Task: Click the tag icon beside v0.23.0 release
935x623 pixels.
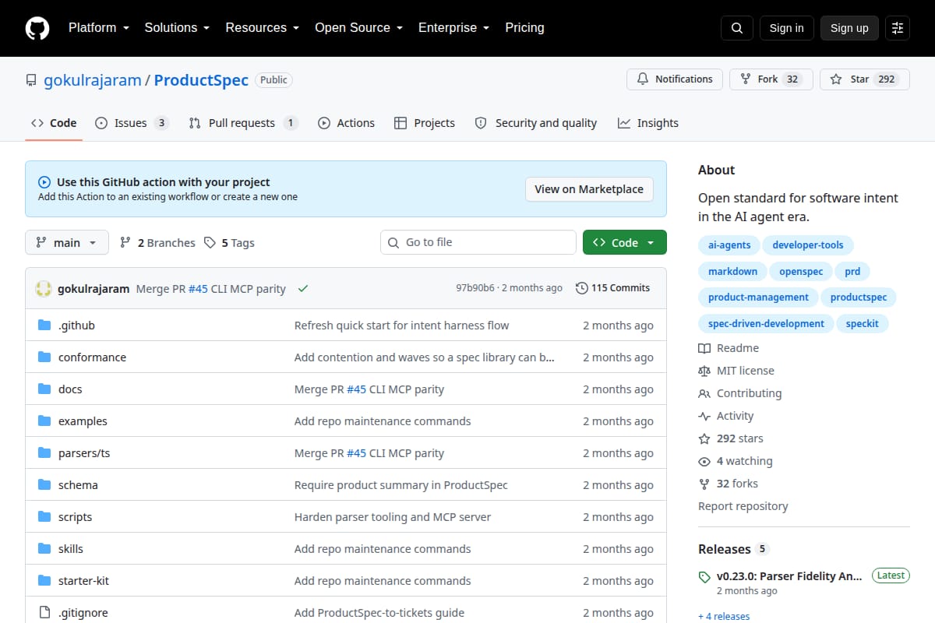Action: 704,577
